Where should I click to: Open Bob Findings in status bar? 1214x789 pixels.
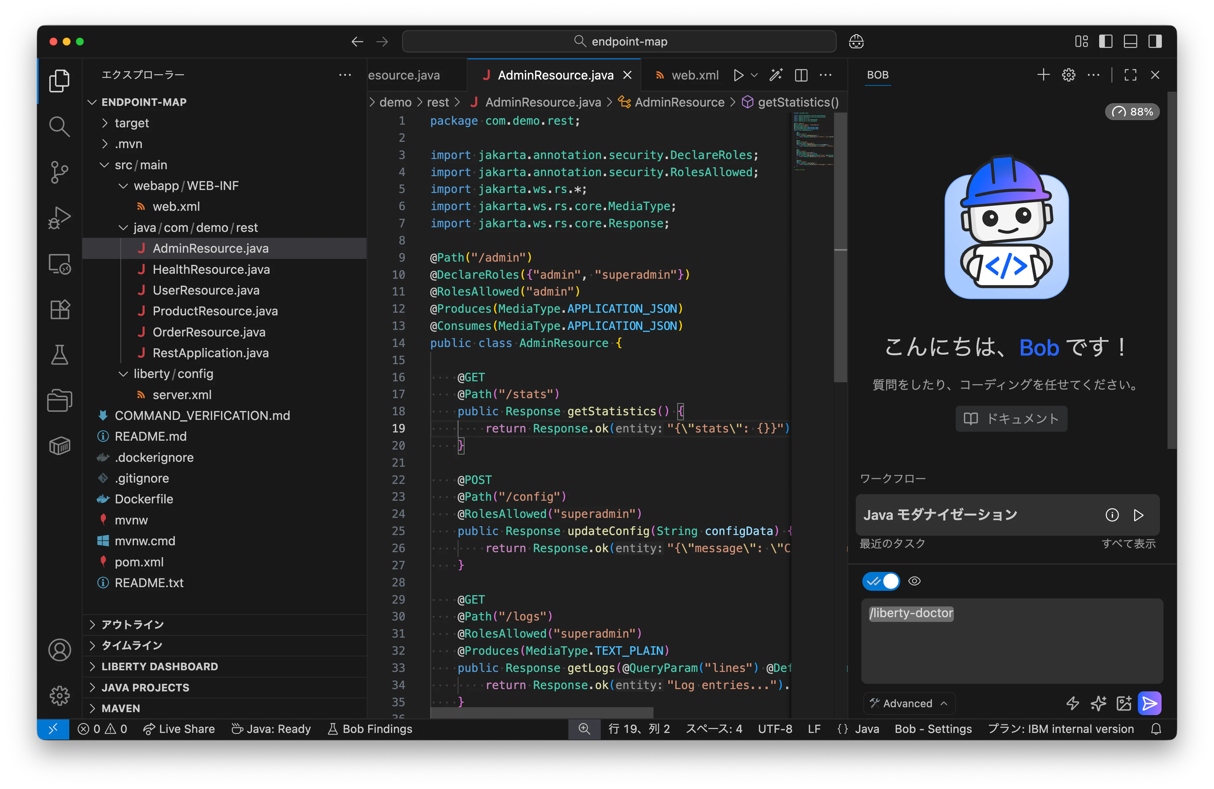[x=369, y=729]
